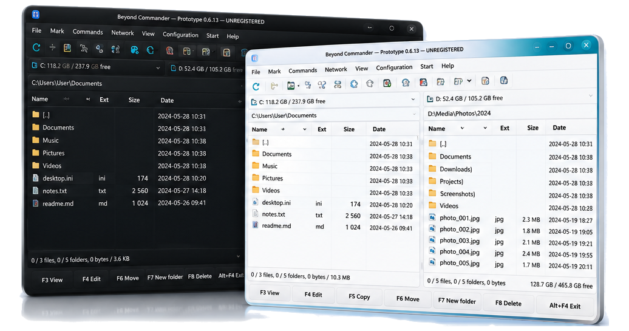Select Projects folder in right panel
The image size is (629, 331).
point(451,182)
